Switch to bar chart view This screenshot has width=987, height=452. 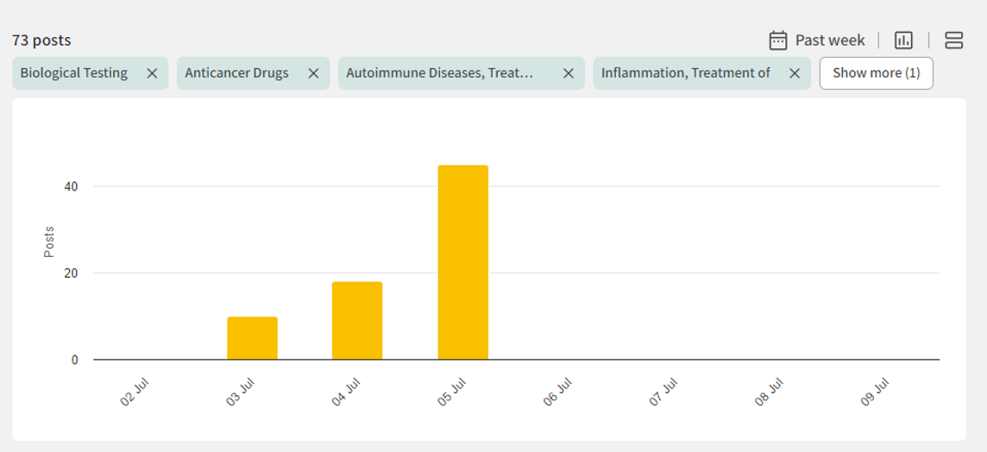(903, 41)
